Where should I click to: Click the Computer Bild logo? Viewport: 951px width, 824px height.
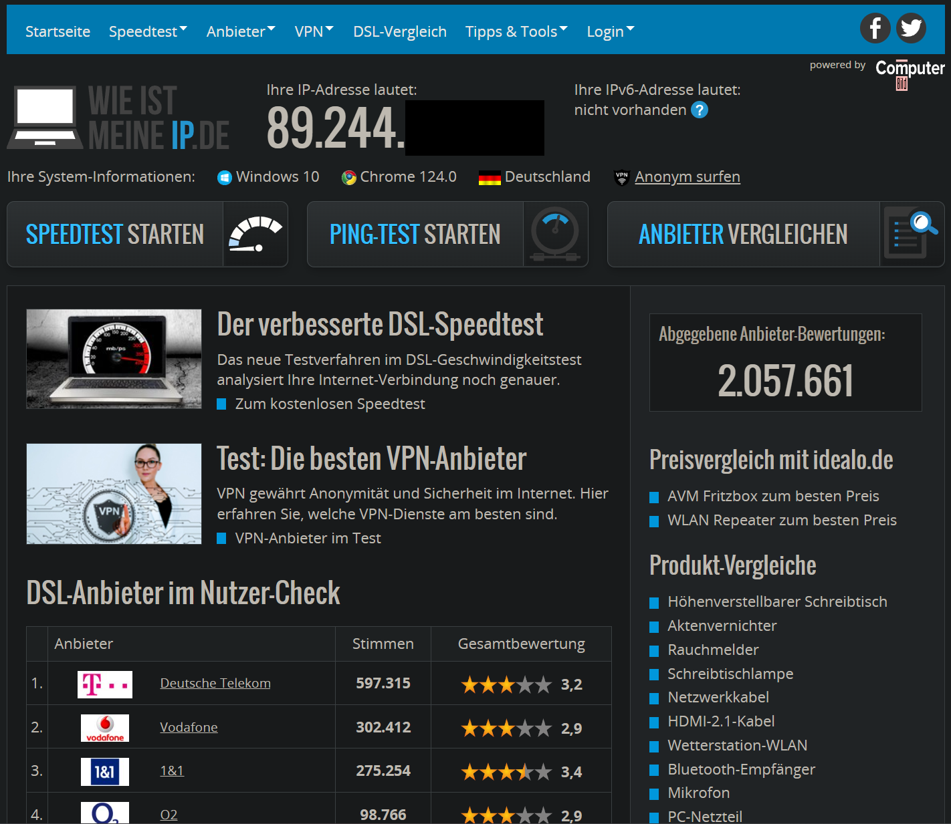(910, 74)
